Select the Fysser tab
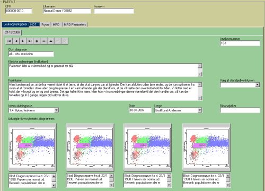 pos(45,24)
